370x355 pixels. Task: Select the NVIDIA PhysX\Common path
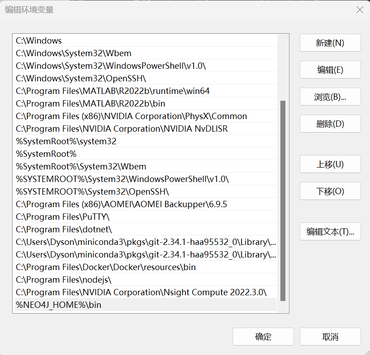tap(145, 116)
